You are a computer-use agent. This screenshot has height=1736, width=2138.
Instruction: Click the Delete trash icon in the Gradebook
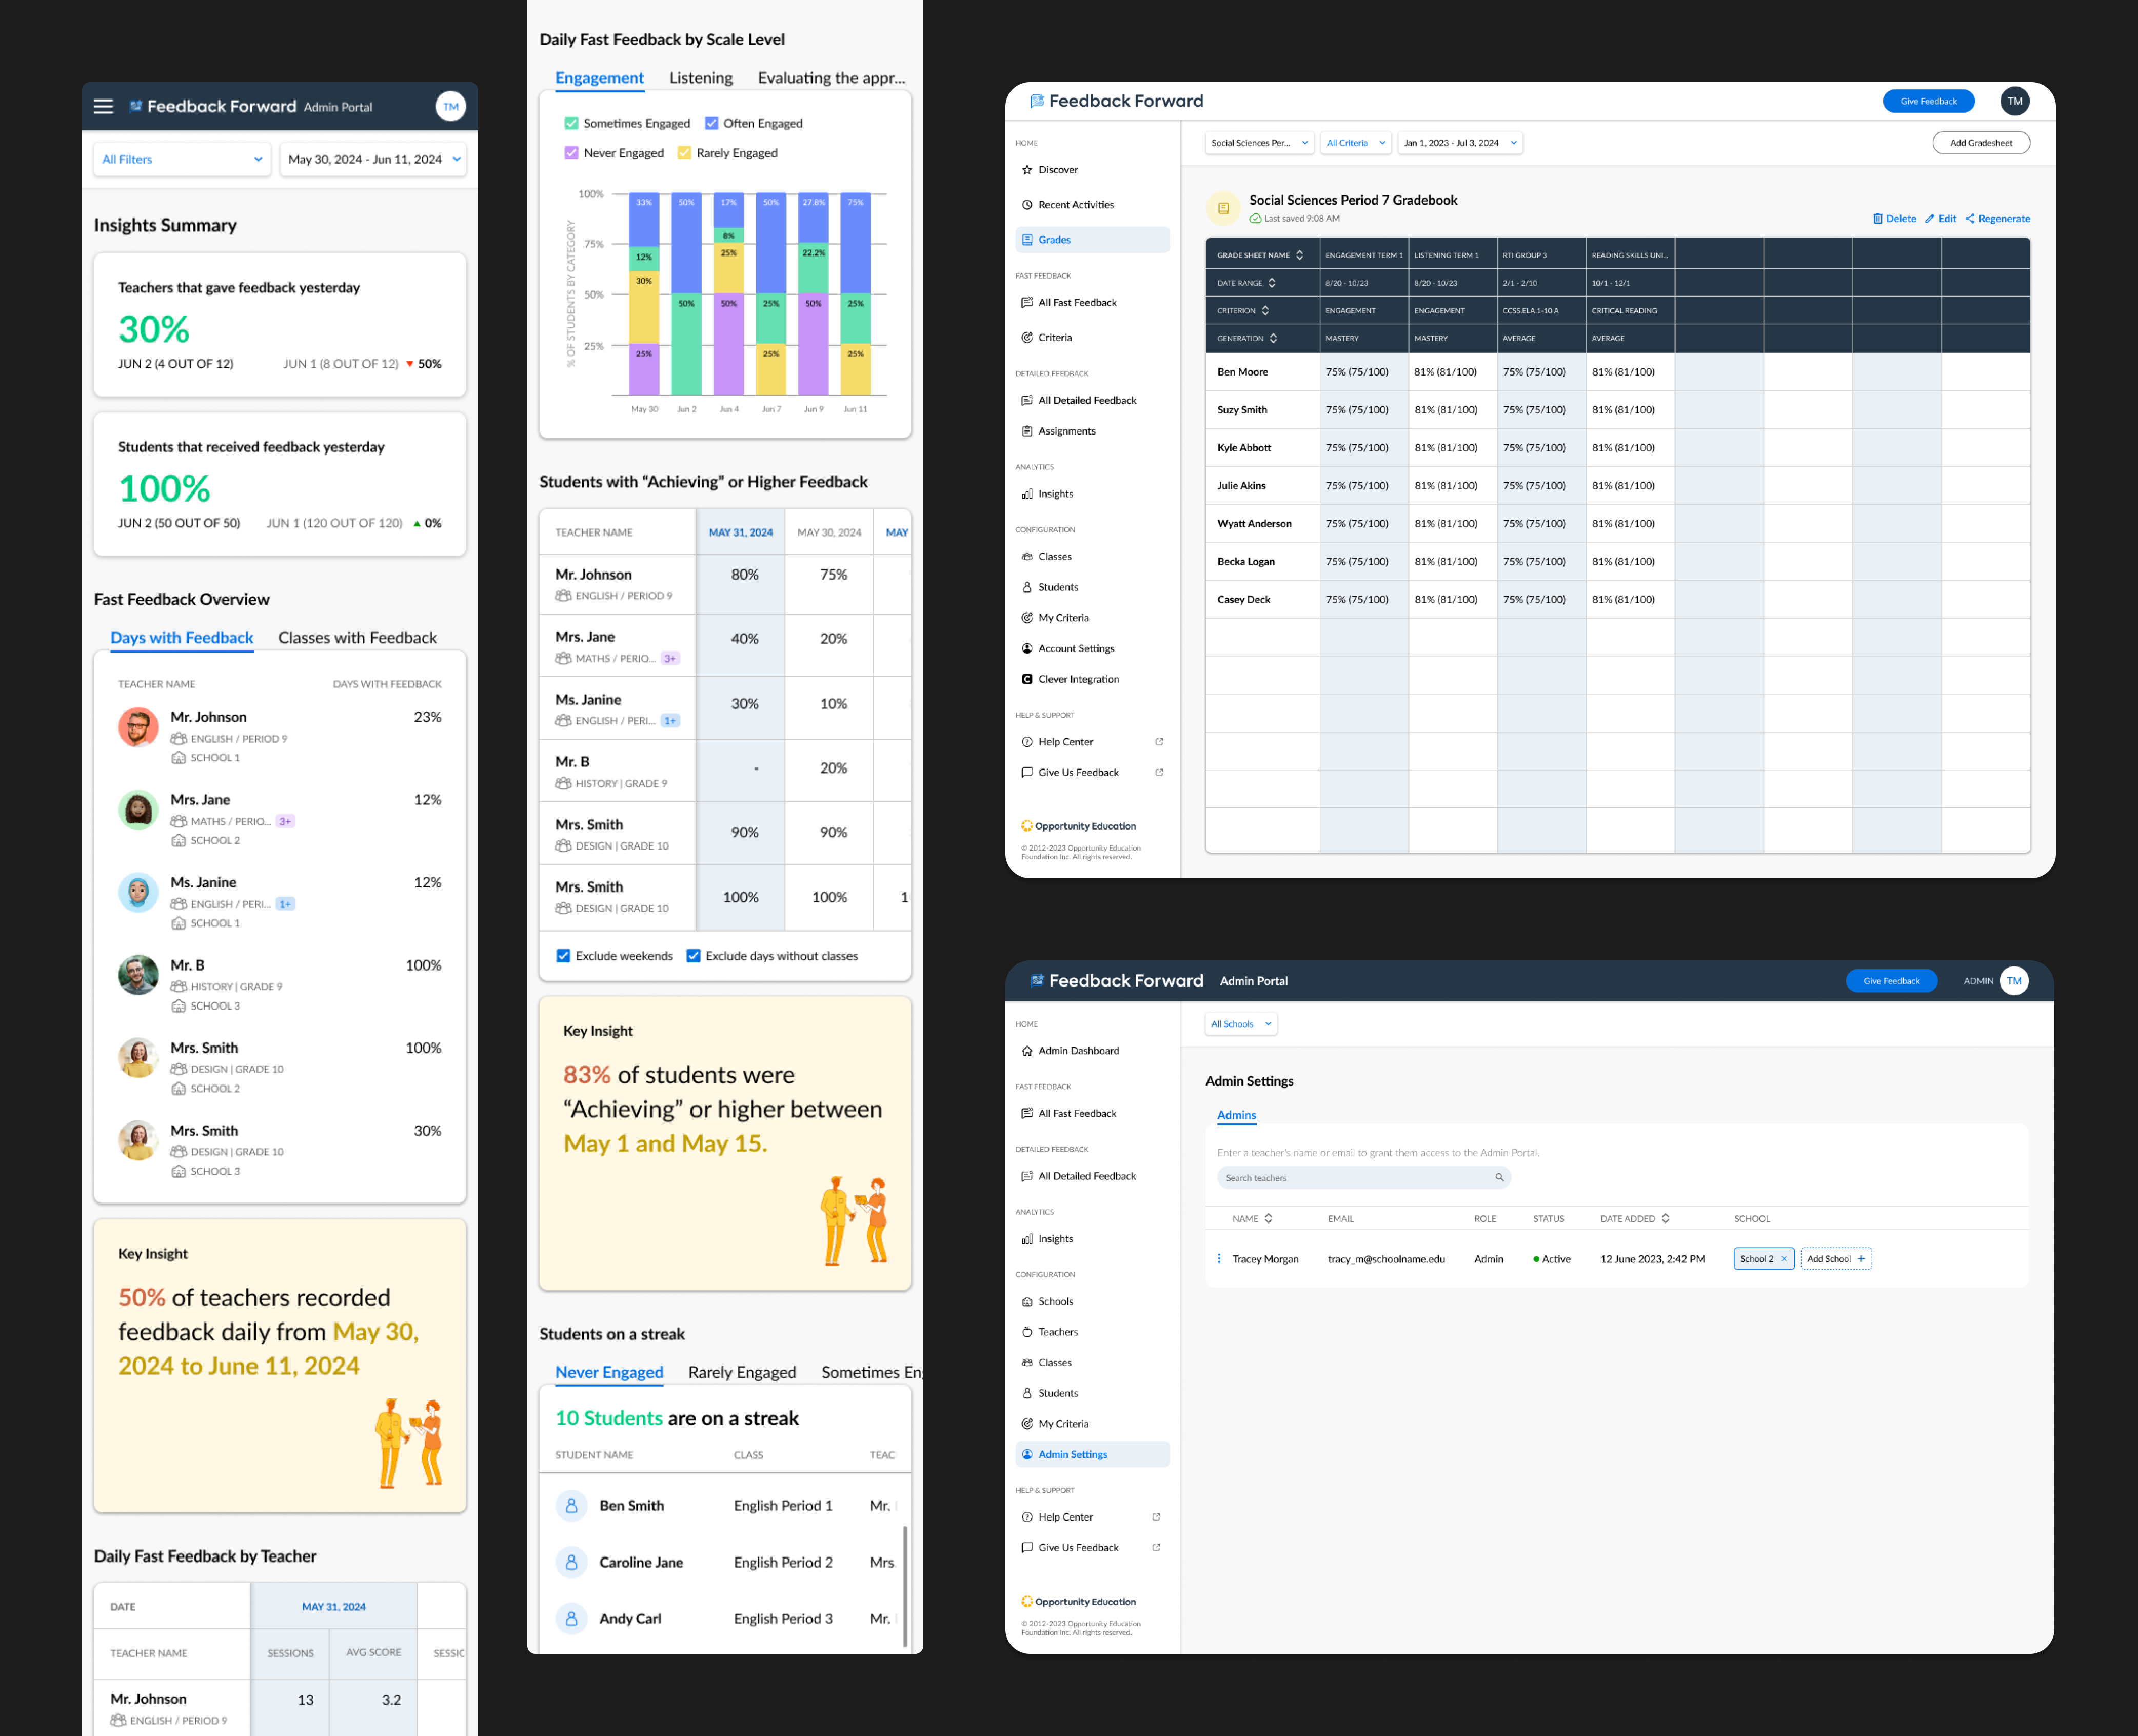[x=1877, y=219]
